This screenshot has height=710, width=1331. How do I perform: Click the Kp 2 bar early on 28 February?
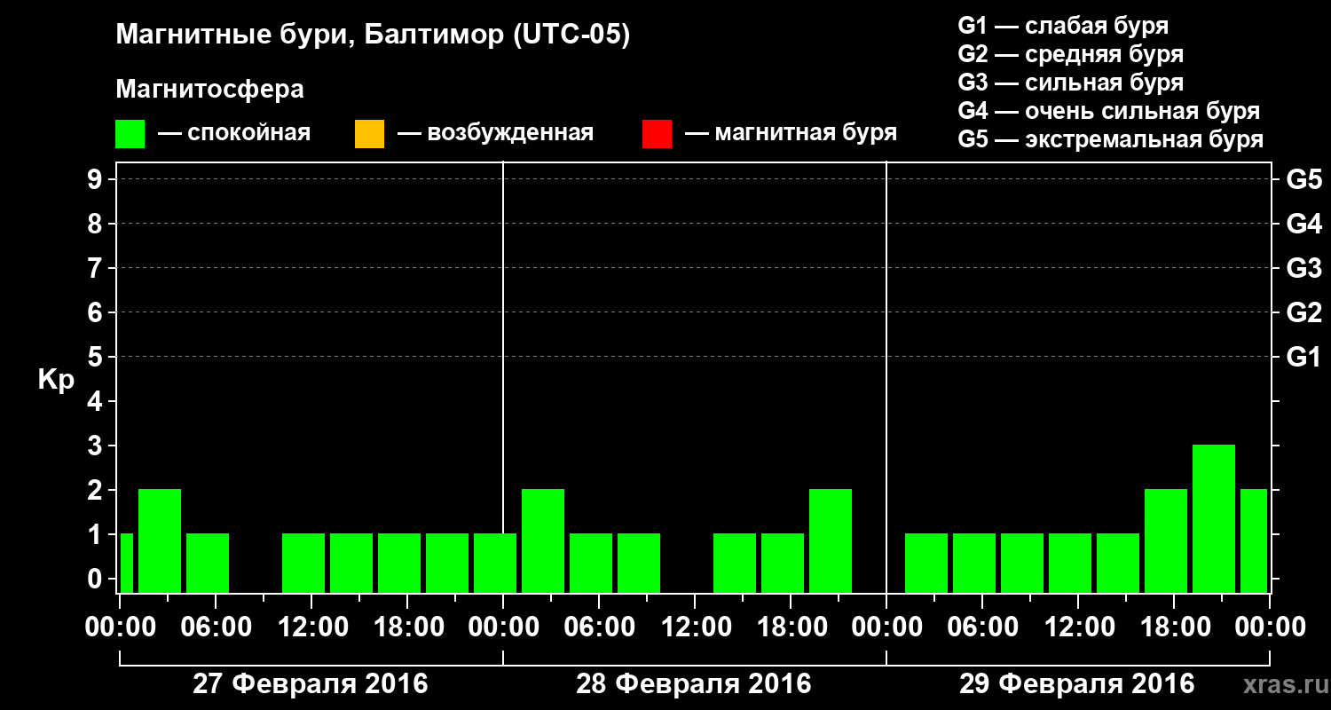(x=543, y=540)
